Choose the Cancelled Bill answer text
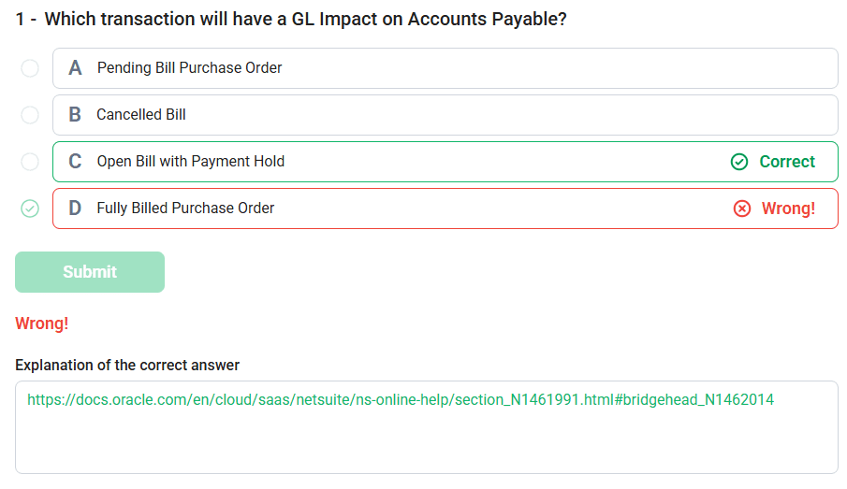This screenshot has height=489, width=847. point(141,114)
